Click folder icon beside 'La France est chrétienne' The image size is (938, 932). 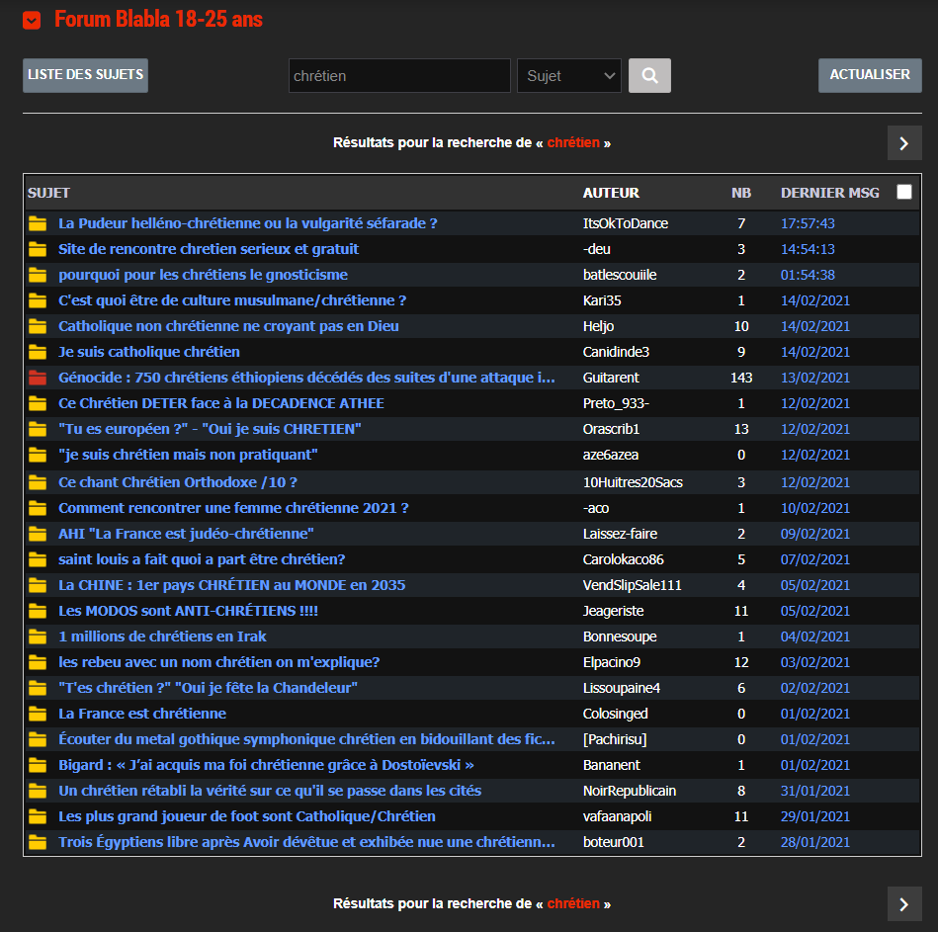coord(38,714)
